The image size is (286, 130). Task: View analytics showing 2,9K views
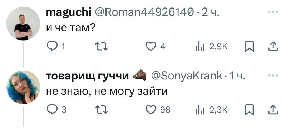pyautogui.click(x=212, y=47)
